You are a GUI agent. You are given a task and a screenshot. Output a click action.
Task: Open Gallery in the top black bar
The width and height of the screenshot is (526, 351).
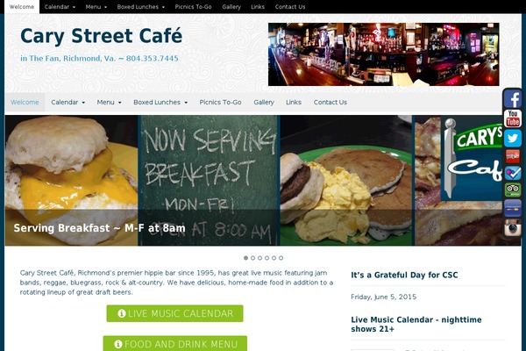pos(231,7)
